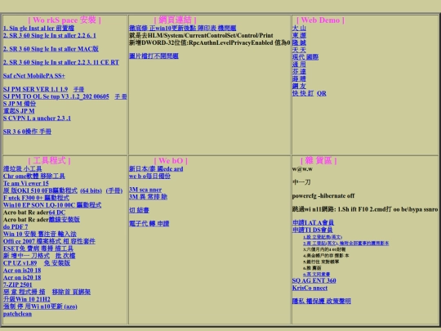Open the WebO 每日備份 link
Viewport: 441px width, 331px height.
pos(149,177)
